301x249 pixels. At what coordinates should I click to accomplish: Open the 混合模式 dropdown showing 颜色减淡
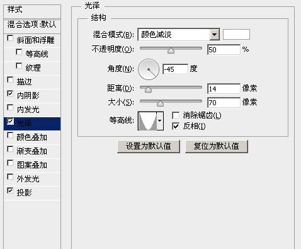tap(179, 34)
